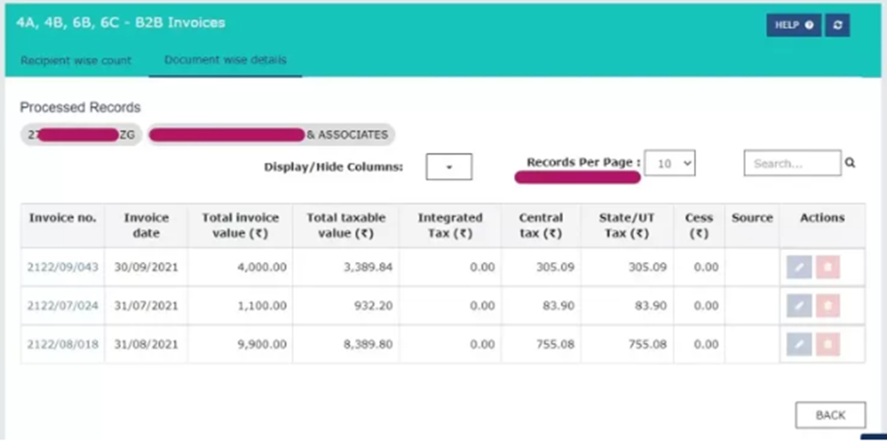This screenshot has height=444, width=887.
Task: Open invoice link 2122/07/024
Action: point(62,307)
